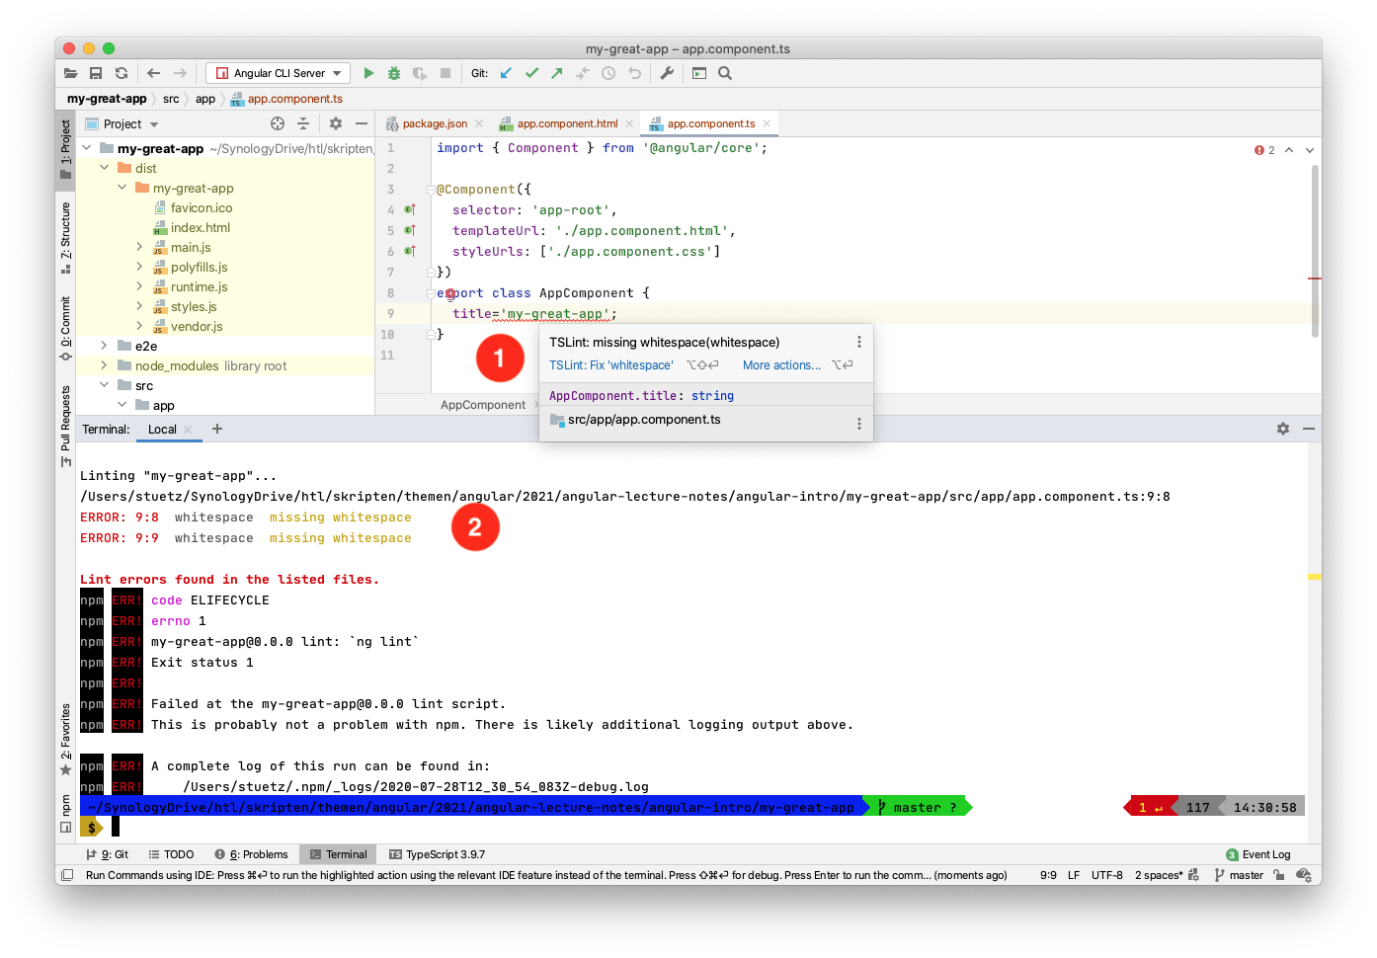Open Angular CLI Server run configuration dropdown
This screenshot has height=958, width=1377.
coord(278,73)
